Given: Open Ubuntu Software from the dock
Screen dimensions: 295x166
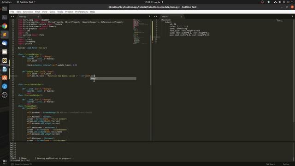Looking at the screenshot, I should pos(5,77).
